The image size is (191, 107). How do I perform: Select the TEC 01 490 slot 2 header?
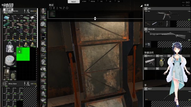tap(167, 29)
